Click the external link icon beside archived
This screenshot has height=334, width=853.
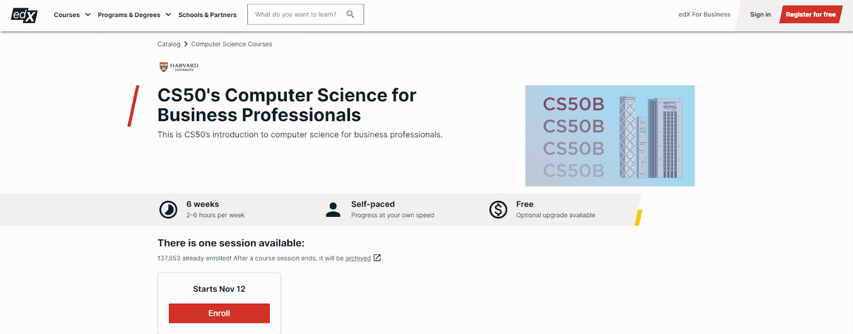(377, 258)
